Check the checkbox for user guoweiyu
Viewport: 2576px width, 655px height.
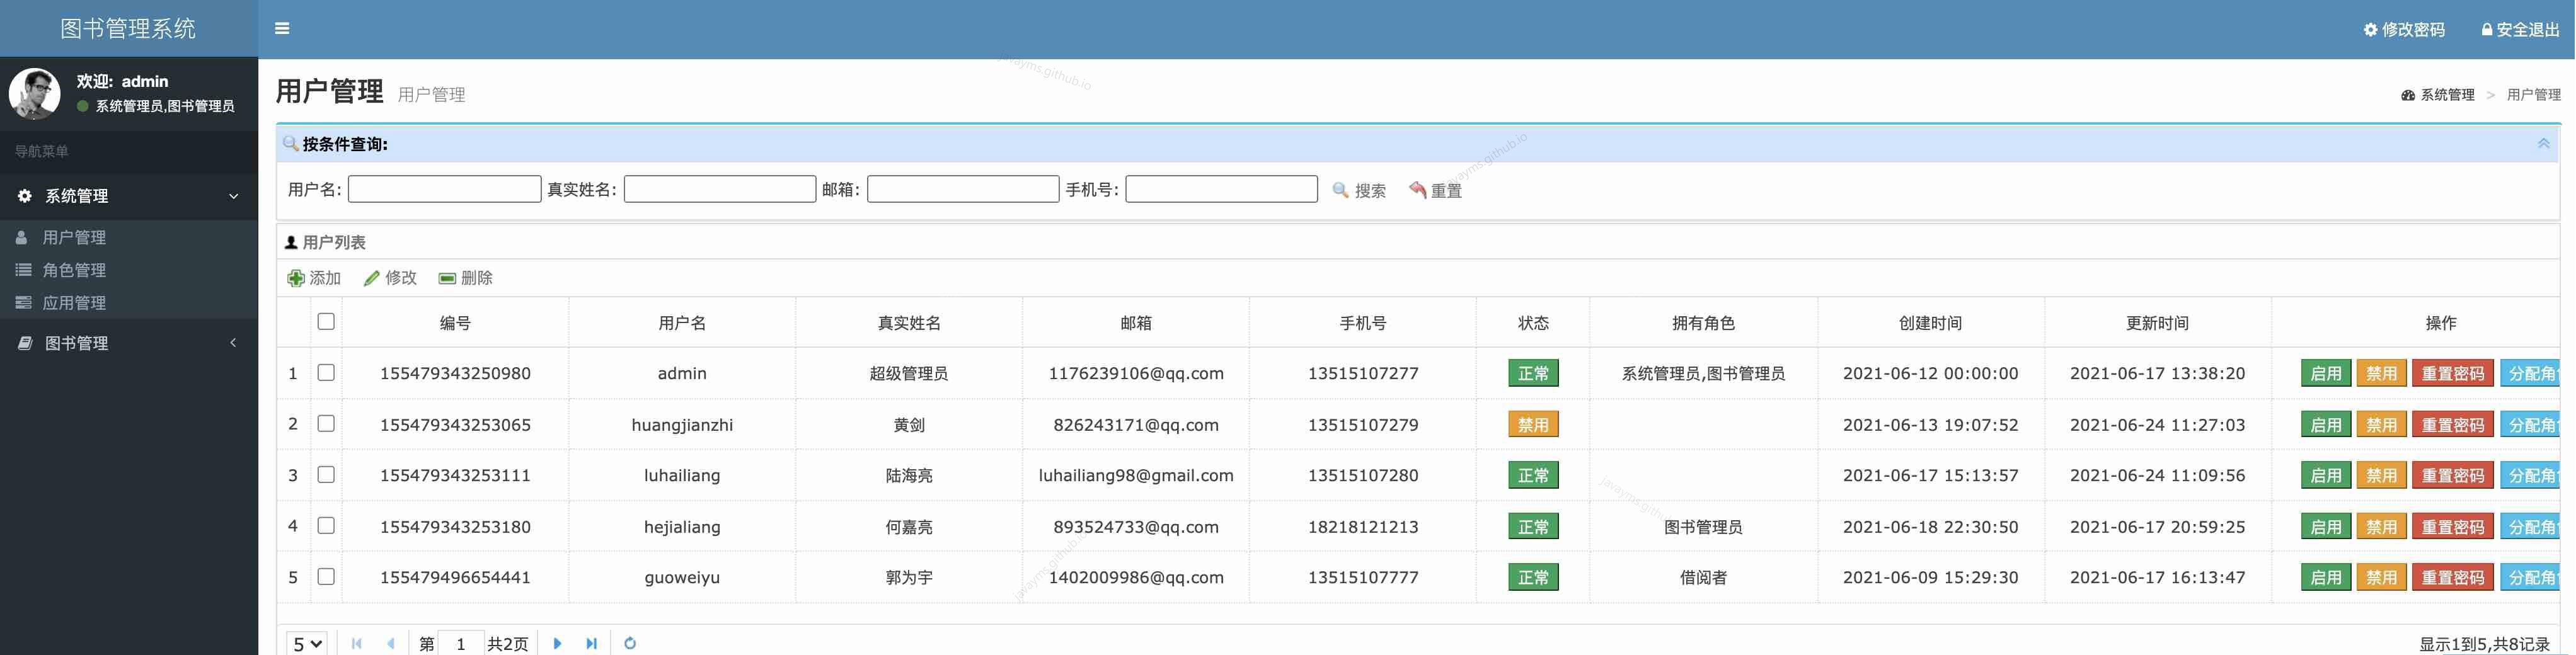pyautogui.click(x=326, y=577)
